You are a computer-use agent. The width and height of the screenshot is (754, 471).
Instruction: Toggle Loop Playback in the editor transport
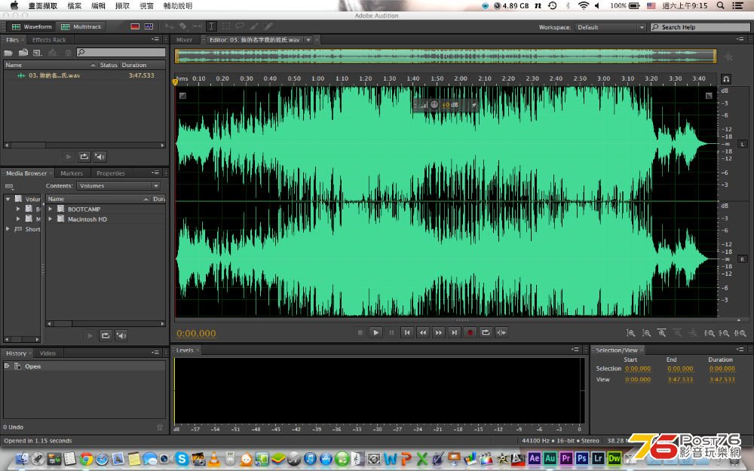(x=486, y=332)
